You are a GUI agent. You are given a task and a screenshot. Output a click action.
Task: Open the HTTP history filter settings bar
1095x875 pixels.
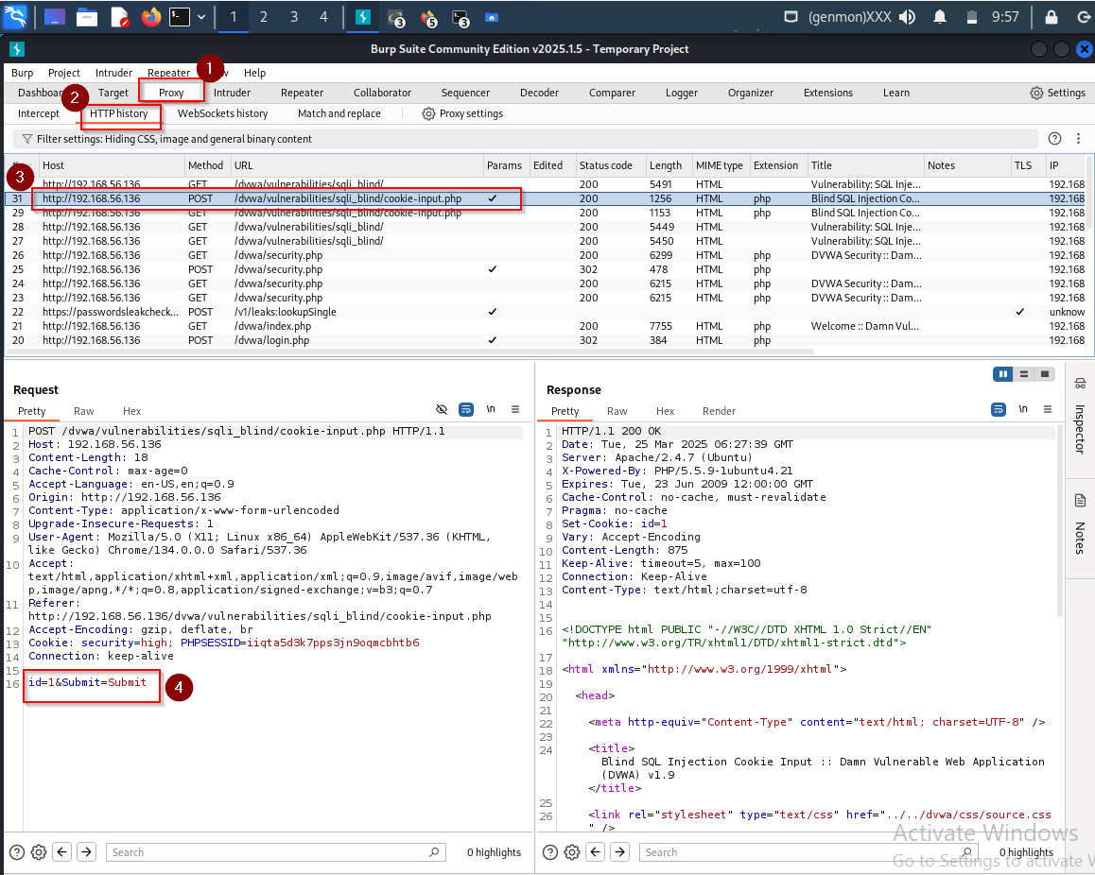(x=525, y=139)
